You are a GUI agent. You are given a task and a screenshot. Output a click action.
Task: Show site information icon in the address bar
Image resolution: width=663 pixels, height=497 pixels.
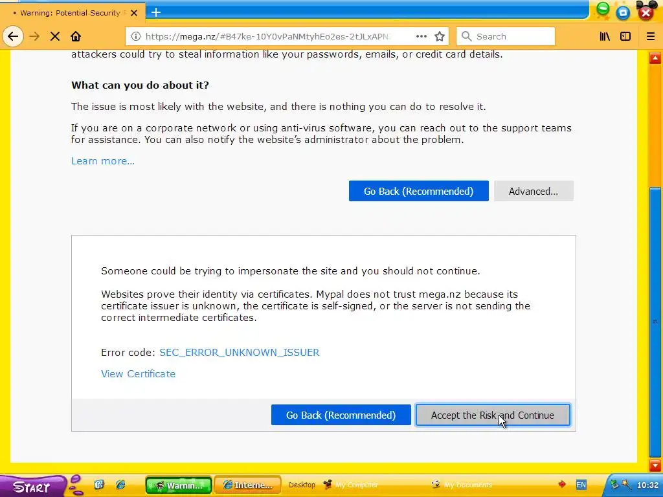136,36
